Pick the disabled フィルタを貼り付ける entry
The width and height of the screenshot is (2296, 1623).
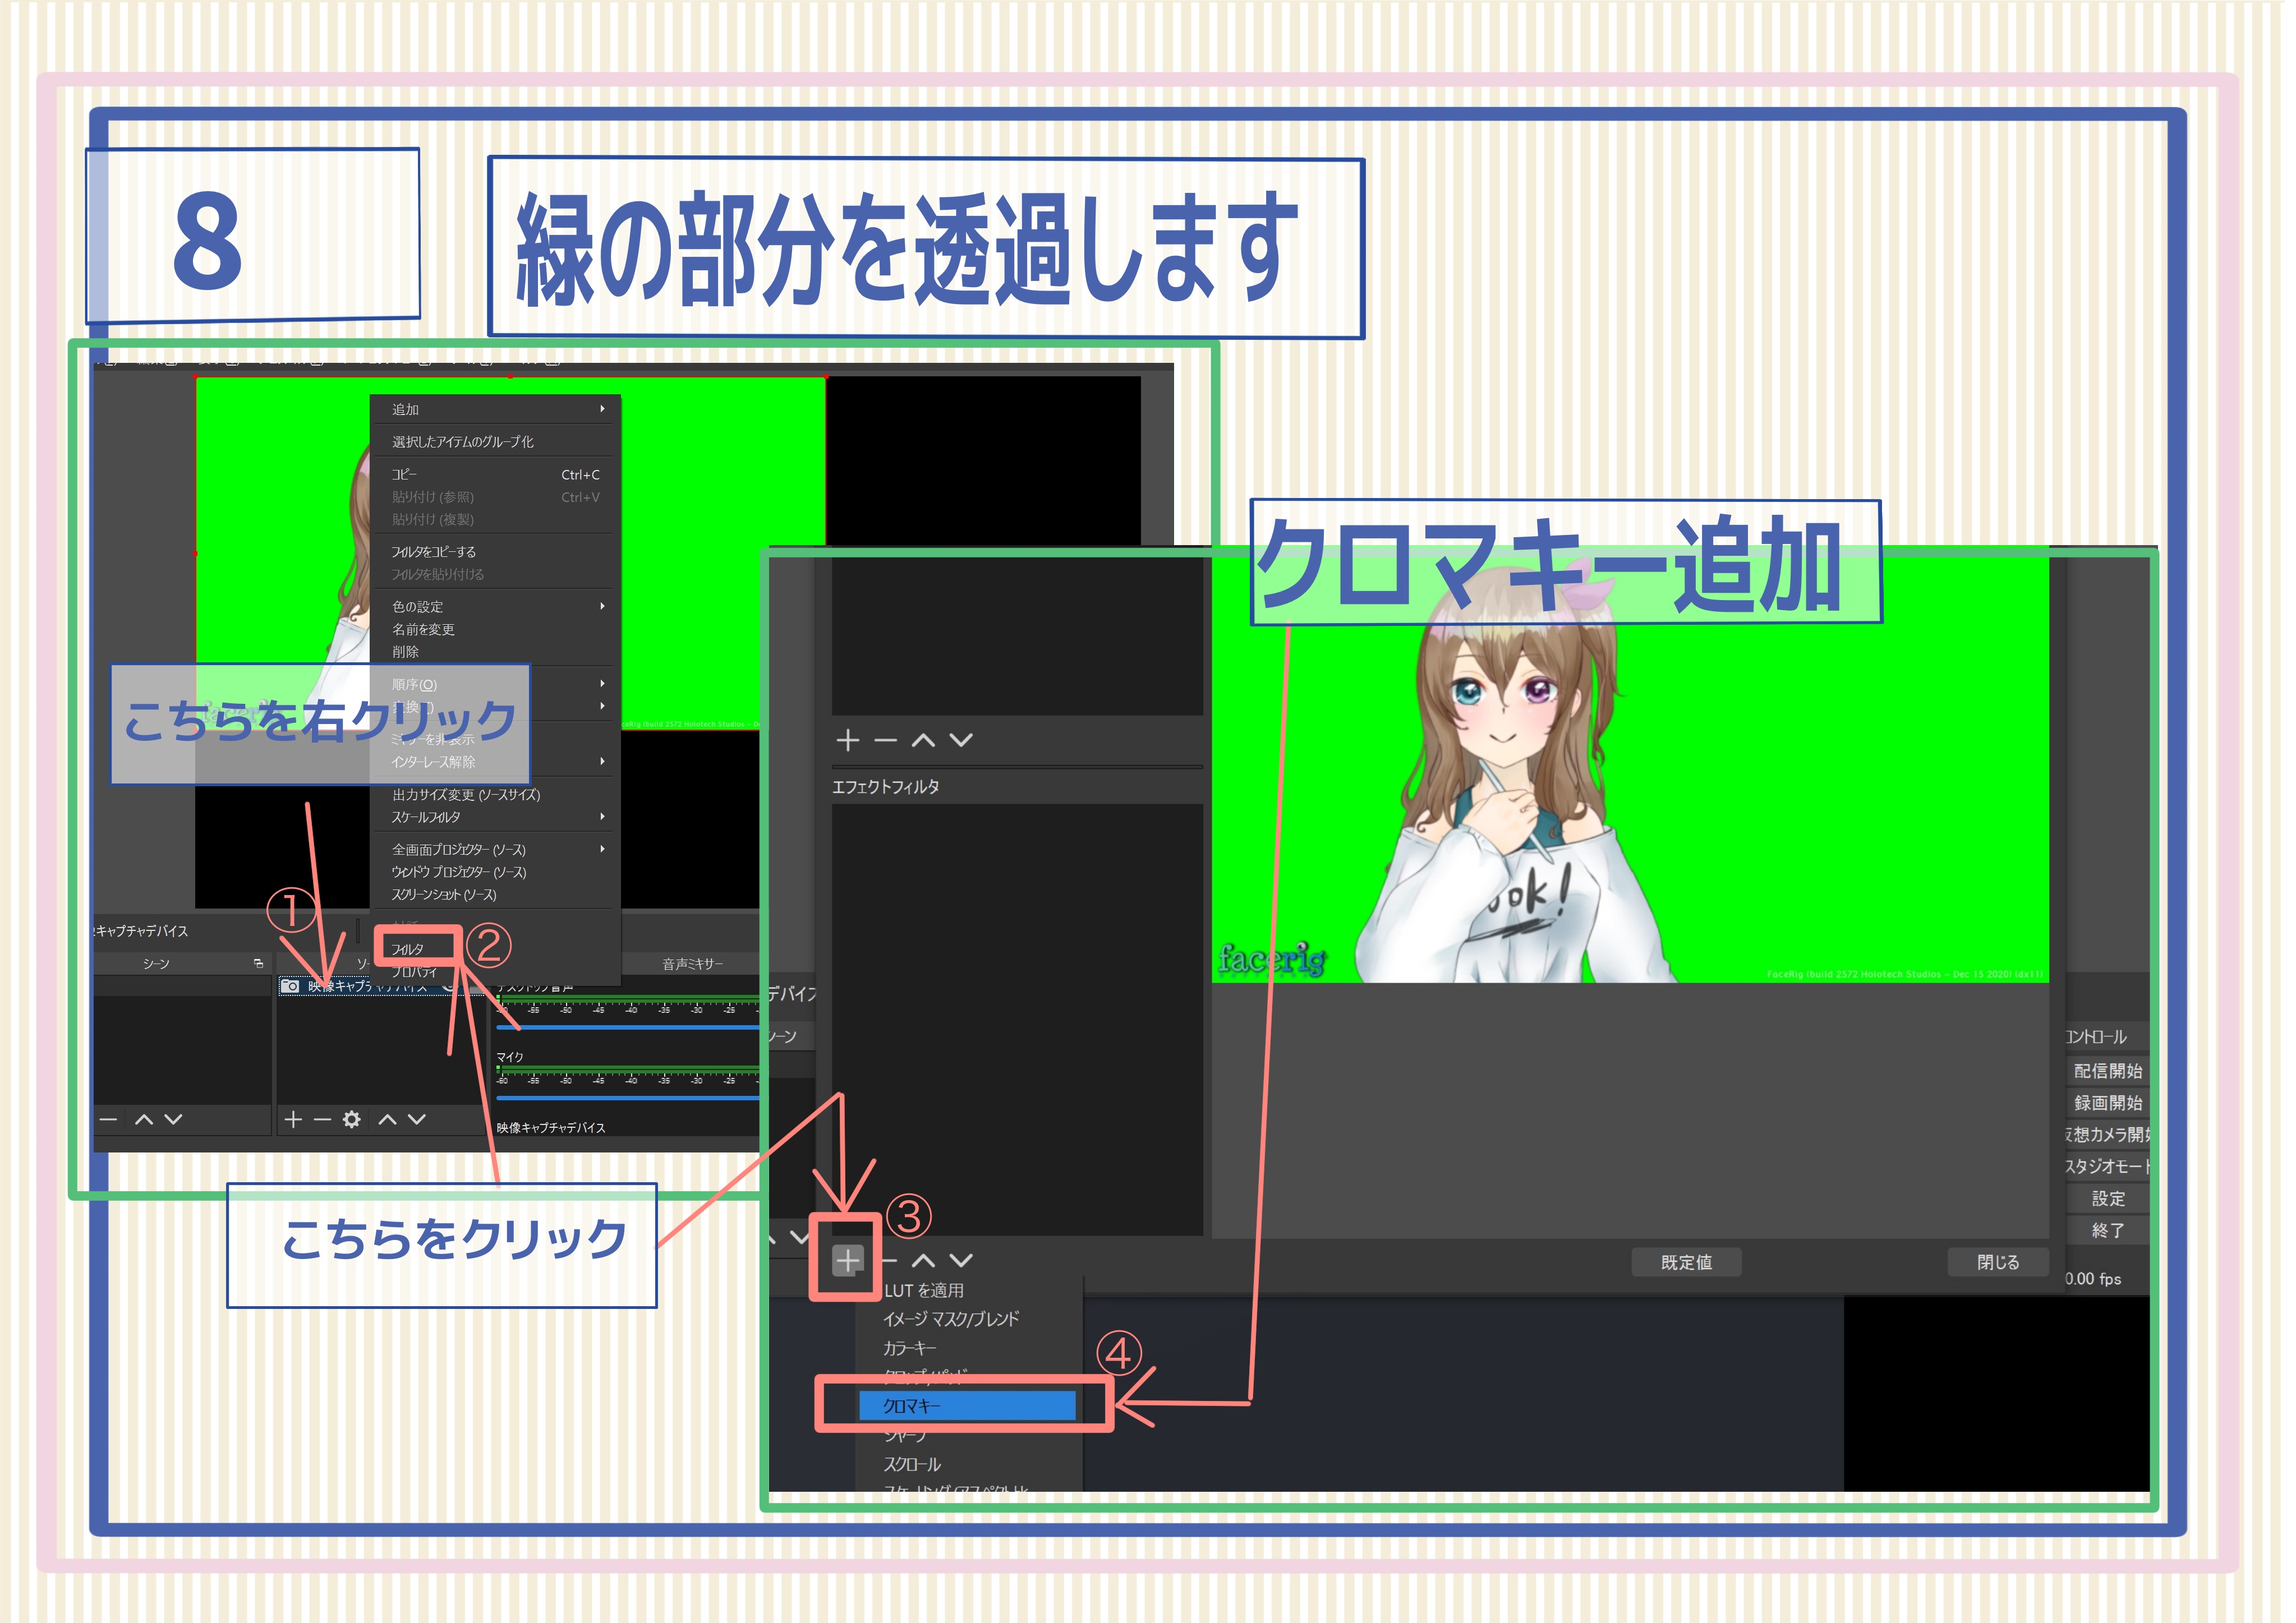tap(437, 575)
